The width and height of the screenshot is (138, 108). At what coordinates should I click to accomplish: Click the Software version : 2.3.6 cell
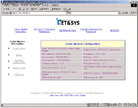62,64
